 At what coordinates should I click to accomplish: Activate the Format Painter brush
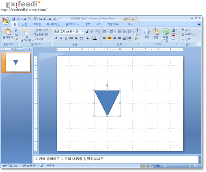click(x=16, y=39)
